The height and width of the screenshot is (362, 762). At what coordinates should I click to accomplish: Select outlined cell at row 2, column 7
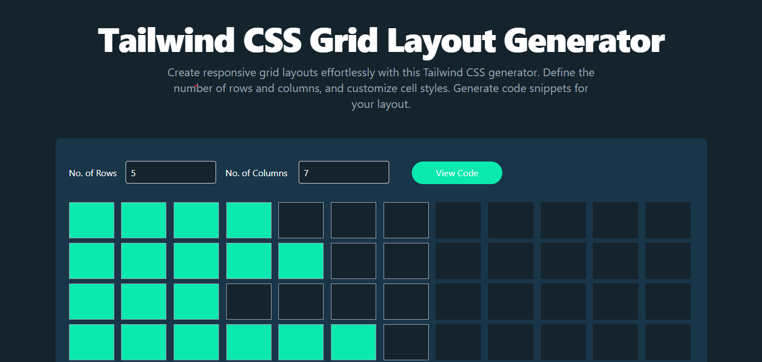click(x=406, y=261)
